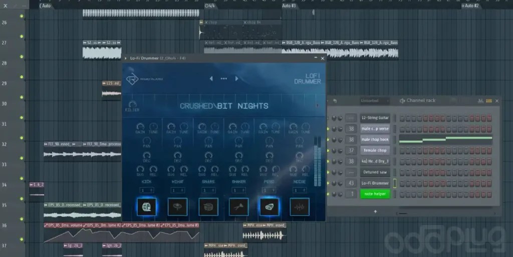Select the green note helper channel button

pyautogui.click(x=375, y=194)
